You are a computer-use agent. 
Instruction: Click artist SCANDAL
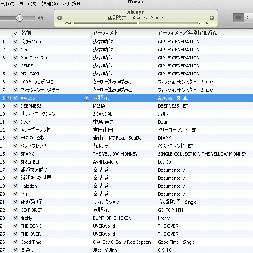point(102,114)
